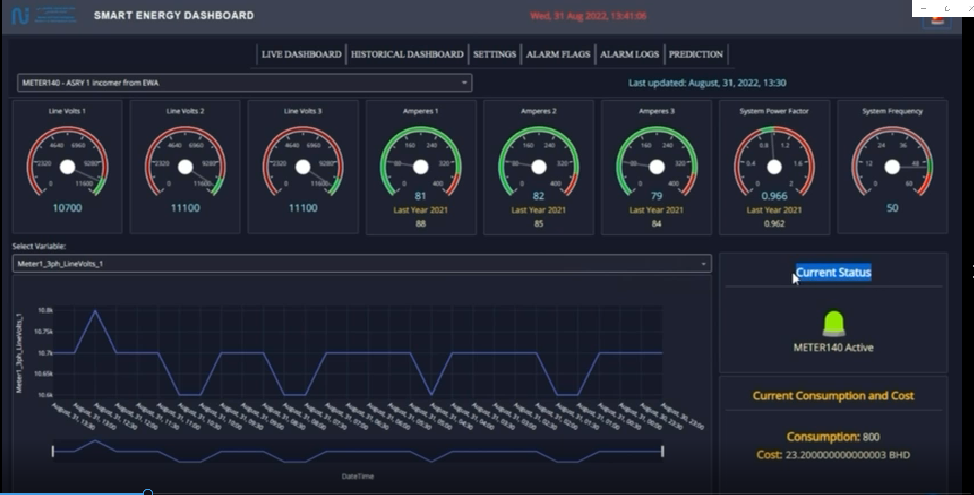Click the left range slider handle
974x495 pixels.
click(x=53, y=451)
